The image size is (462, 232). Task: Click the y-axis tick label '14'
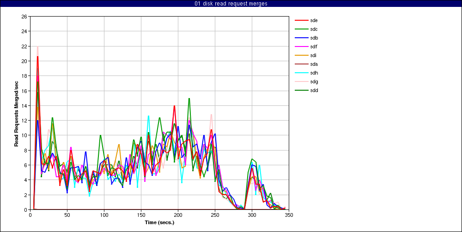(24, 106)
